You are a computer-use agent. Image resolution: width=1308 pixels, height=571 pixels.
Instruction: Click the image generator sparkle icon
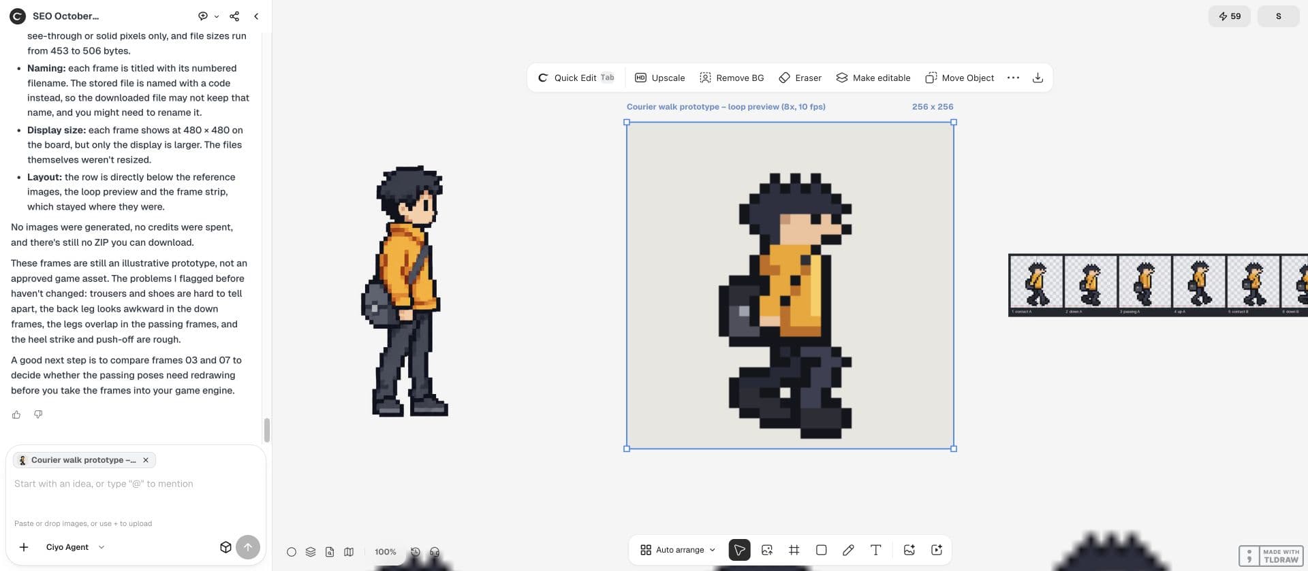(909, 550)
